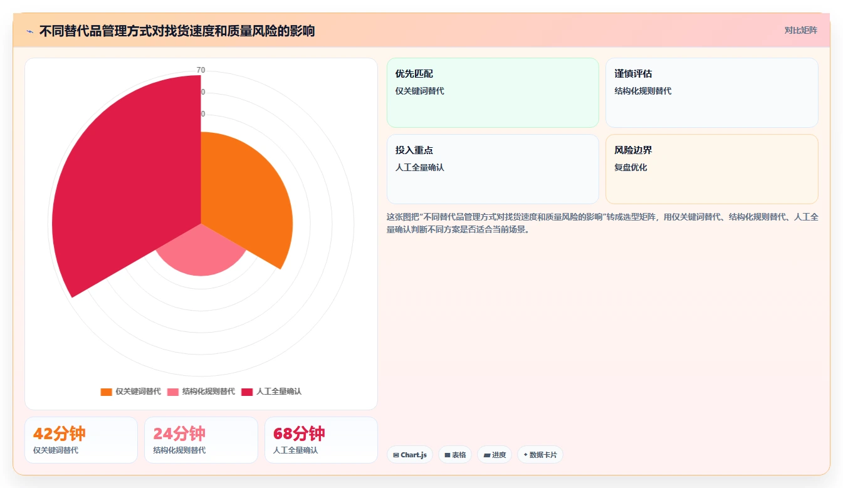Click the 数据卡片 tag chip

[540, 455]
